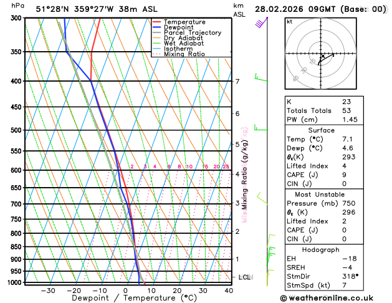
Task: Click the 'Hodograph' section heading in table
Action: [321, 250]
